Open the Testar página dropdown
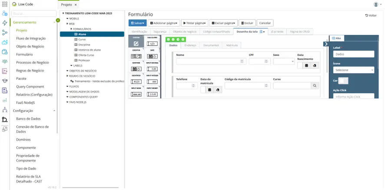 [195, 23]
